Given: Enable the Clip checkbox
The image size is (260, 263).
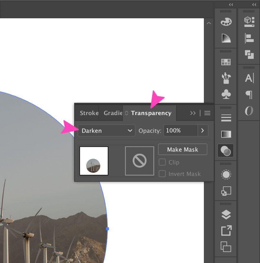Looking at the screenshot, I should (162, 162).
